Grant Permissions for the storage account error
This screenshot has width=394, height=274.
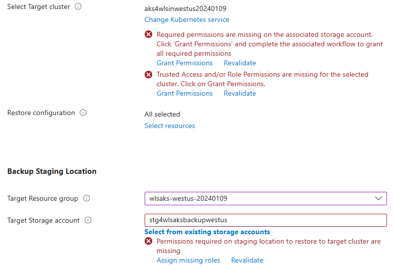[185, 63]
